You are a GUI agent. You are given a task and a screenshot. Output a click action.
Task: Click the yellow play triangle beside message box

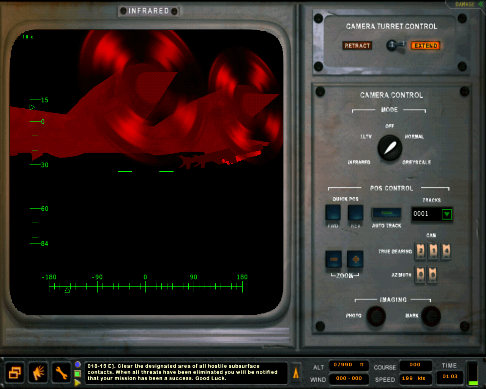[x=77, y=383]
